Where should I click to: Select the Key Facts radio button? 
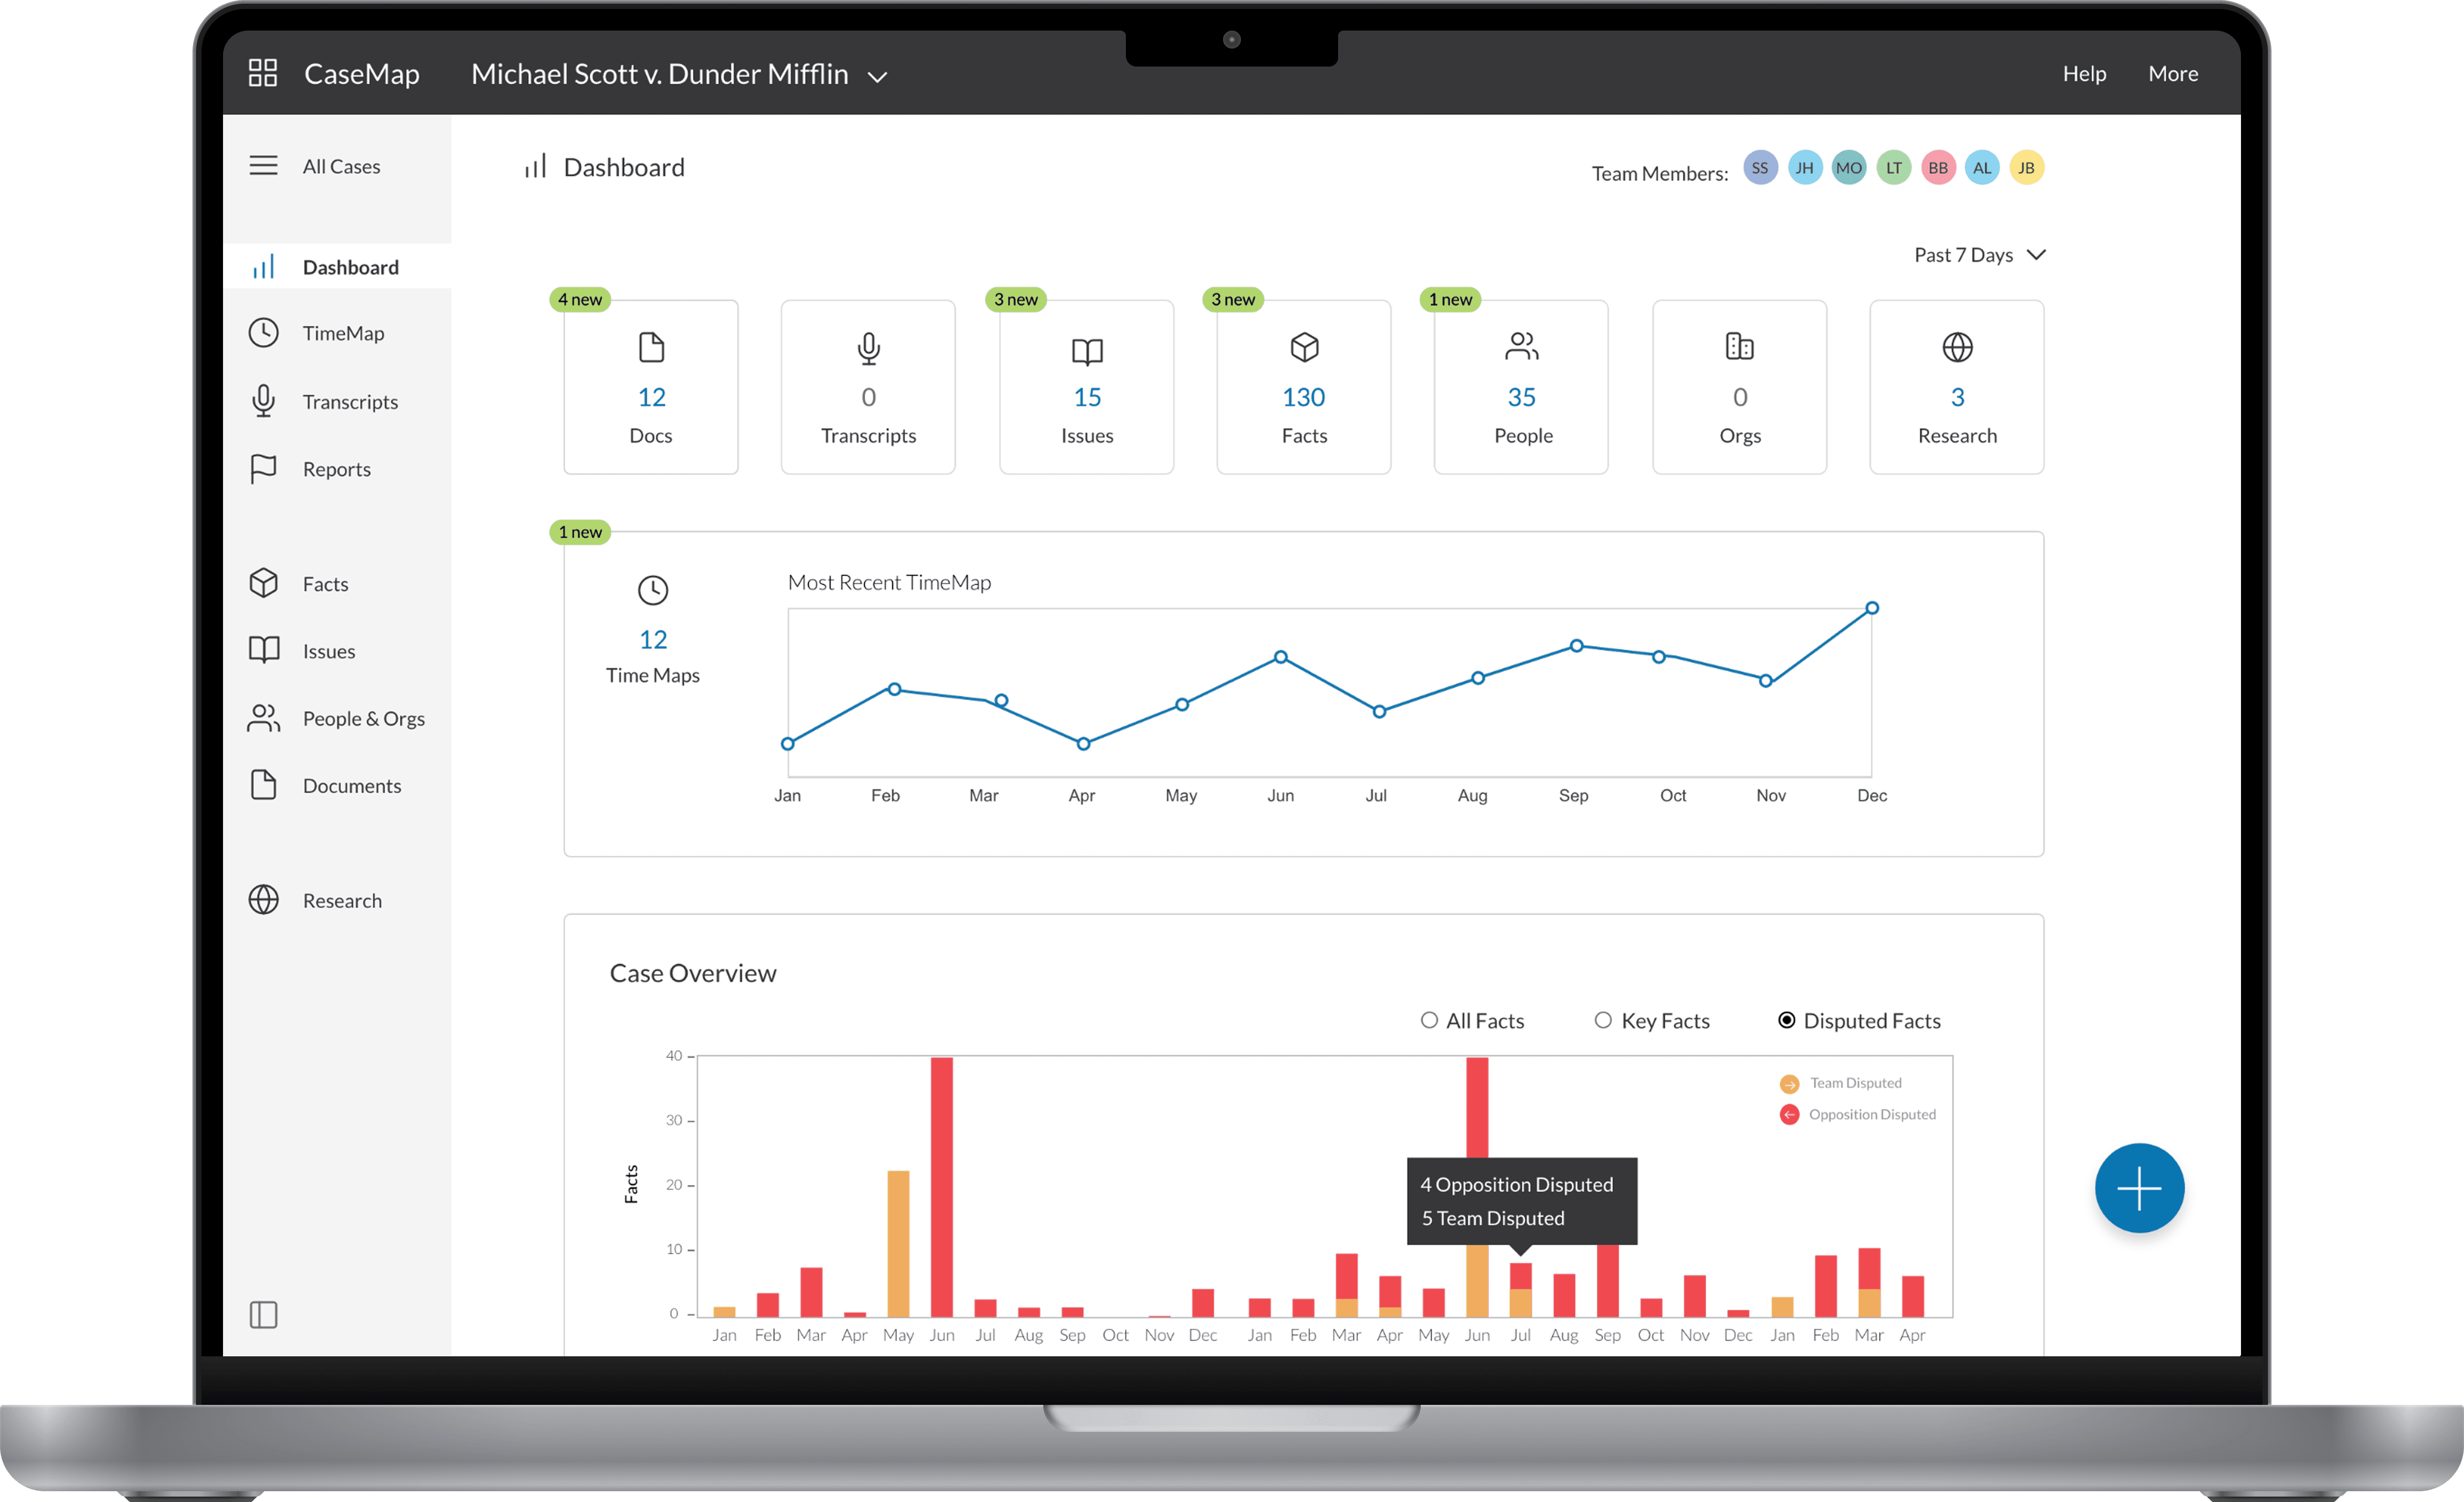(1603, 1020)
